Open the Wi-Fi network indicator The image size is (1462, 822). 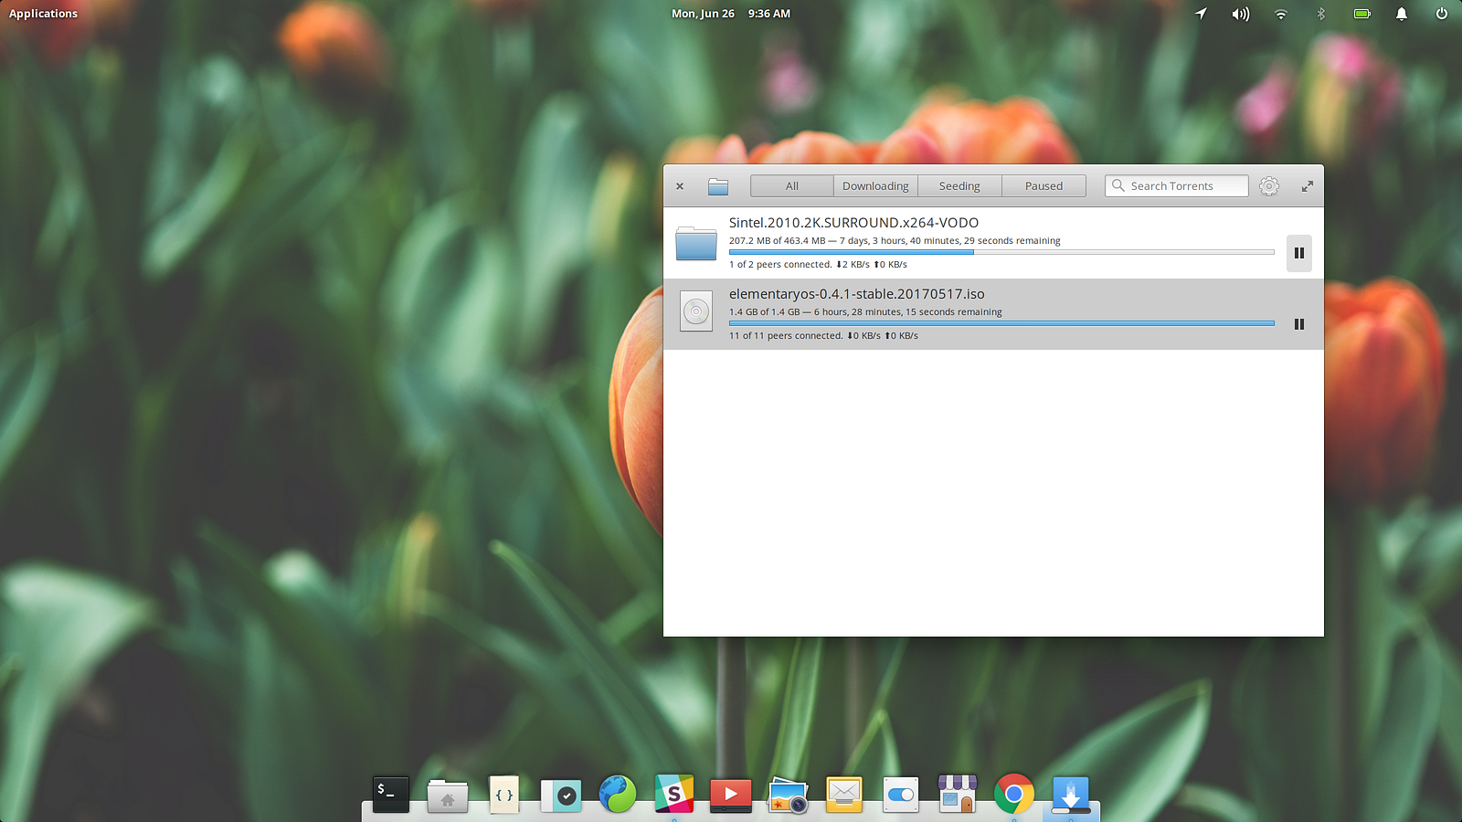pyautogui.click(x=1281, y=14)
